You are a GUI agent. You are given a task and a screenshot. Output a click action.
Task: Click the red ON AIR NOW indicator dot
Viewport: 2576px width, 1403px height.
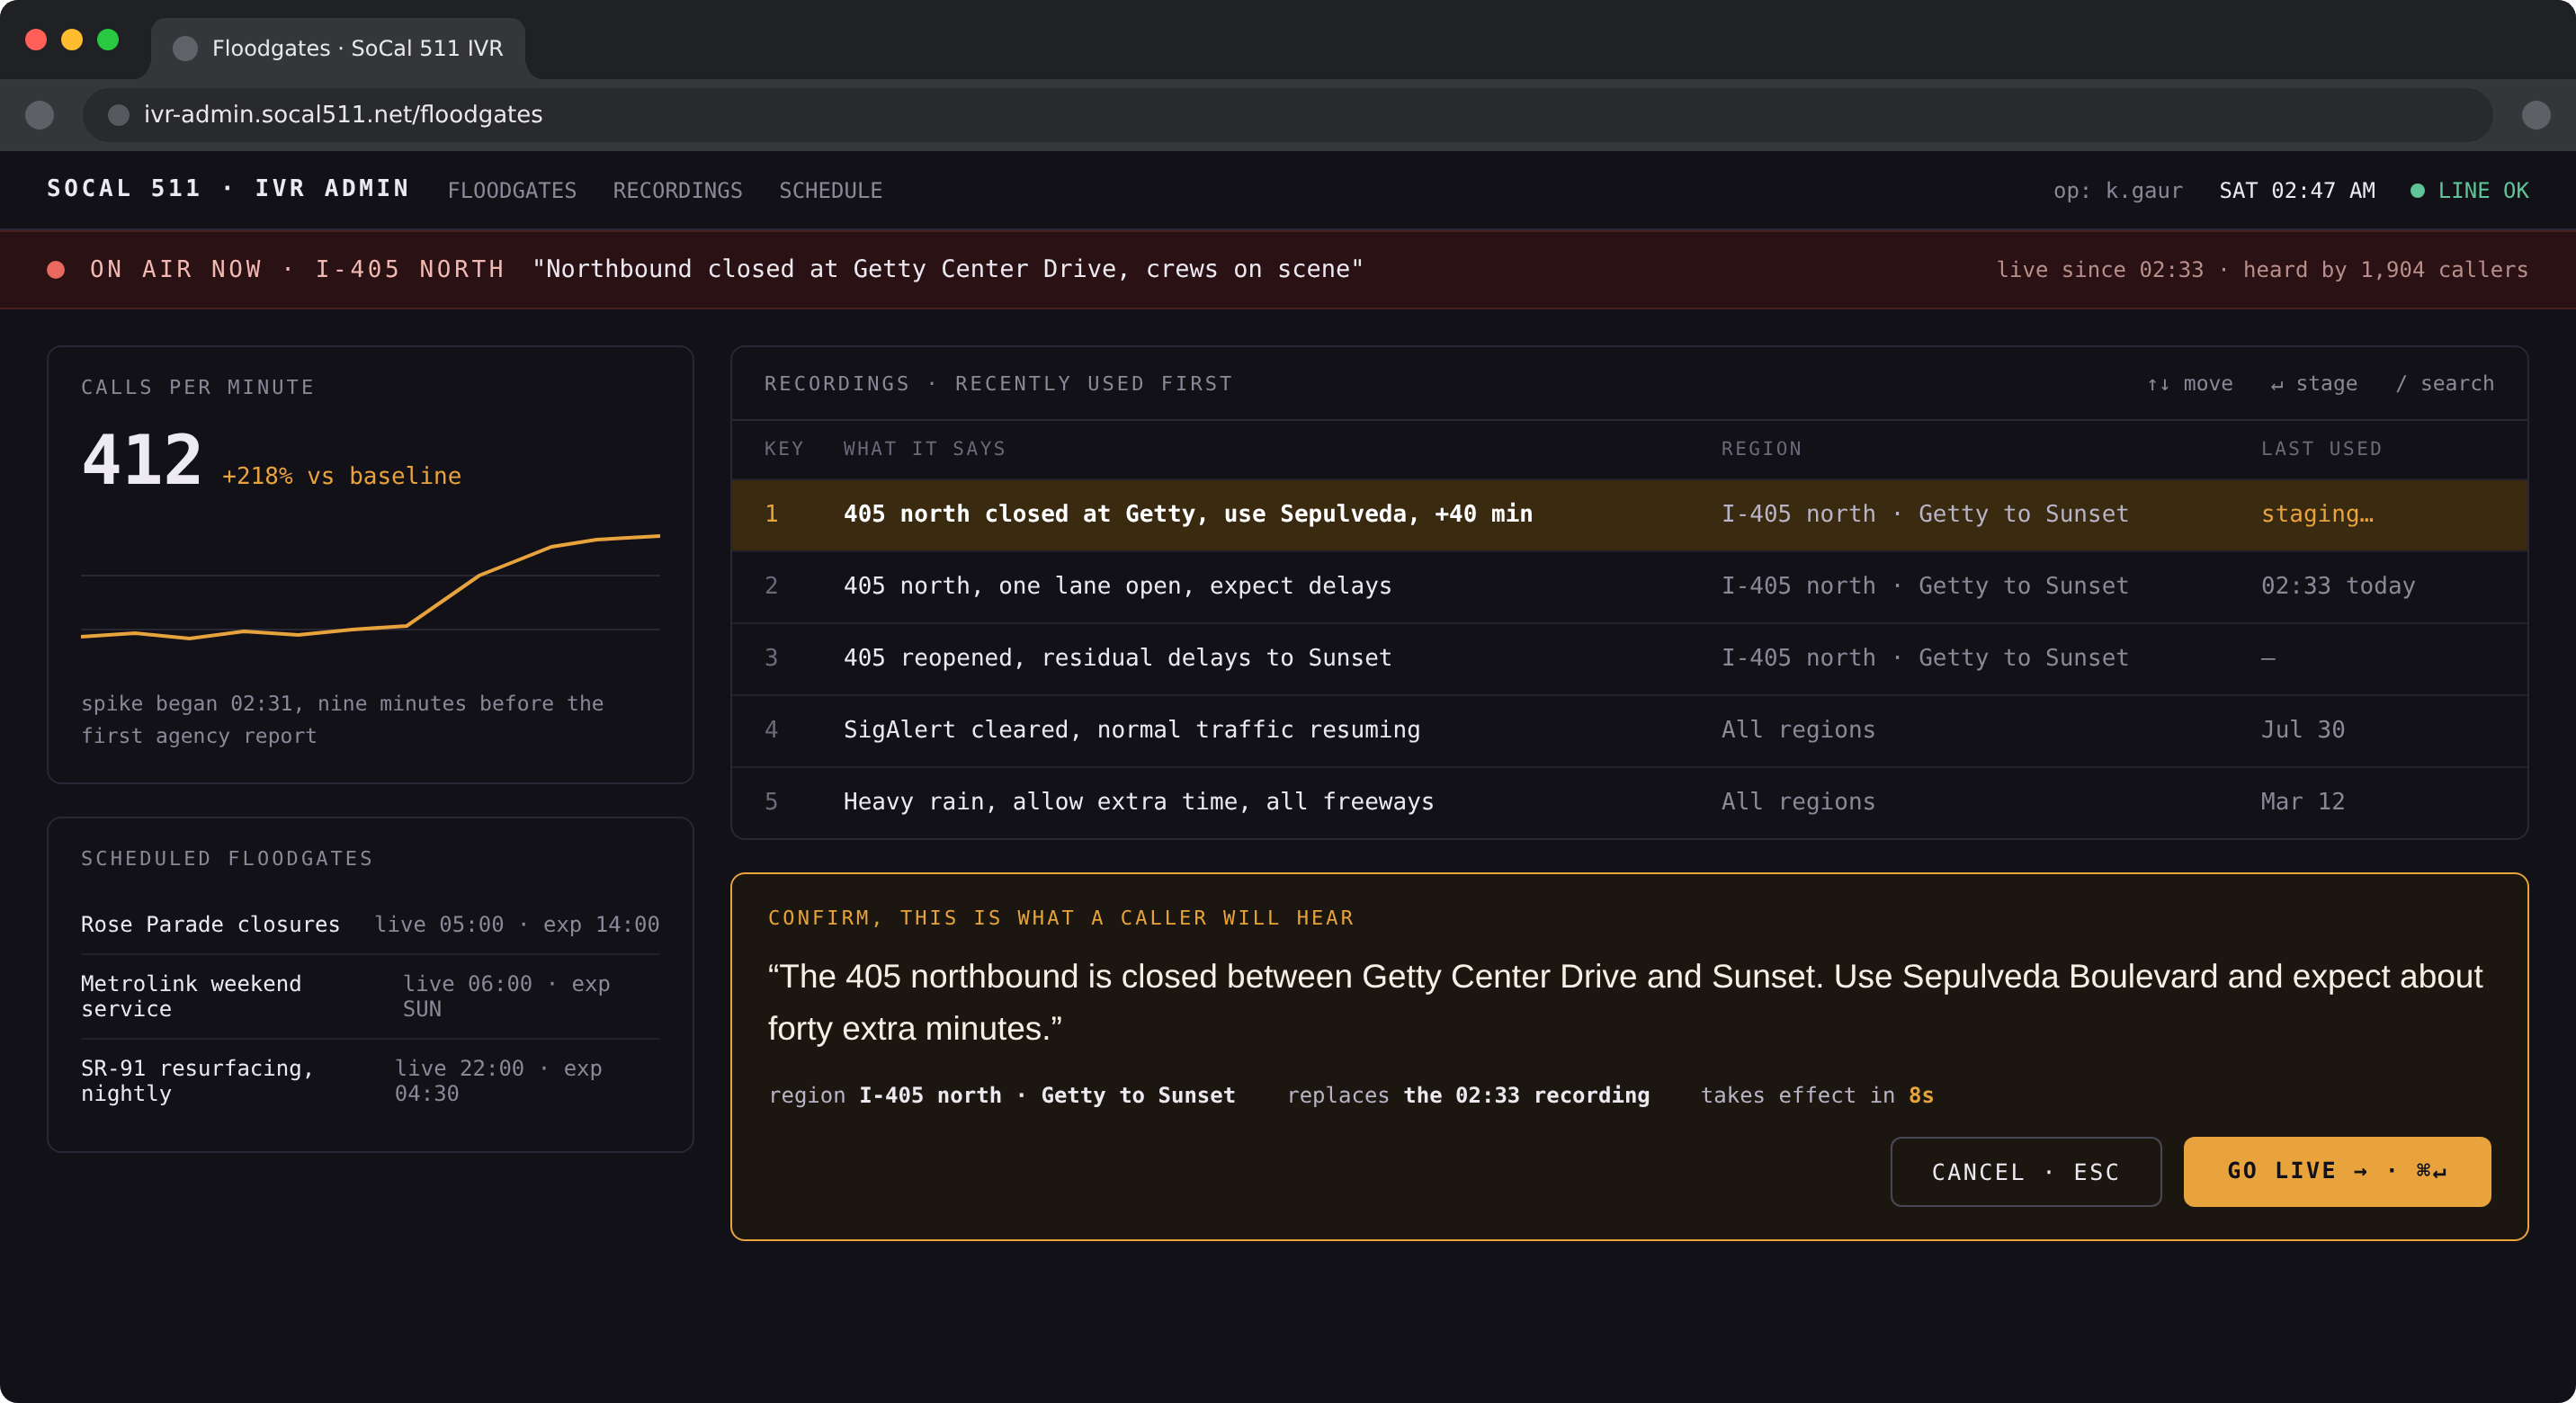pyautogui.click(x=56, y=269)
